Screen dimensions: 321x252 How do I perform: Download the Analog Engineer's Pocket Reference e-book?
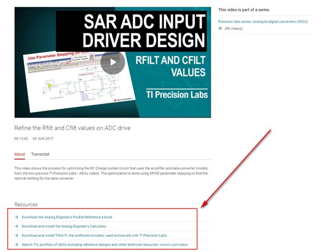67,217
